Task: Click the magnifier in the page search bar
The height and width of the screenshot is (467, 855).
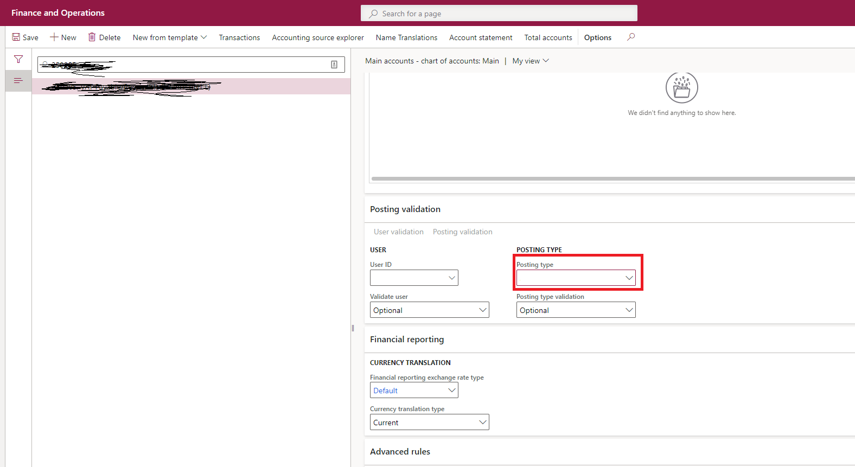Action: pyautogui.click(x=373, y=14)
